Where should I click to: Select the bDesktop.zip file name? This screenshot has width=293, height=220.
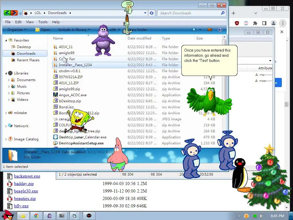pos(70,101)
